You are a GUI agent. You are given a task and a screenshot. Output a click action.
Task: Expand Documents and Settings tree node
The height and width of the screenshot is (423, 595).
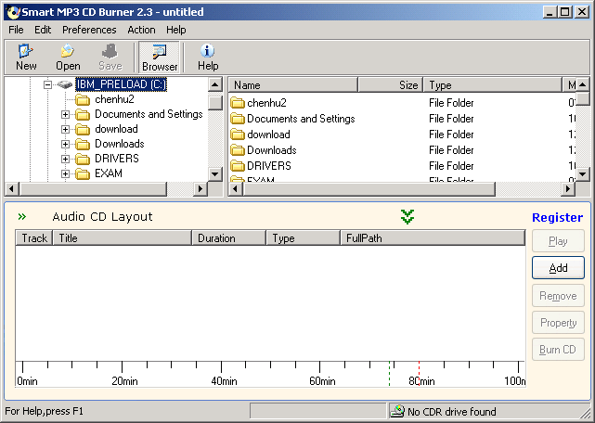point(65,115)
